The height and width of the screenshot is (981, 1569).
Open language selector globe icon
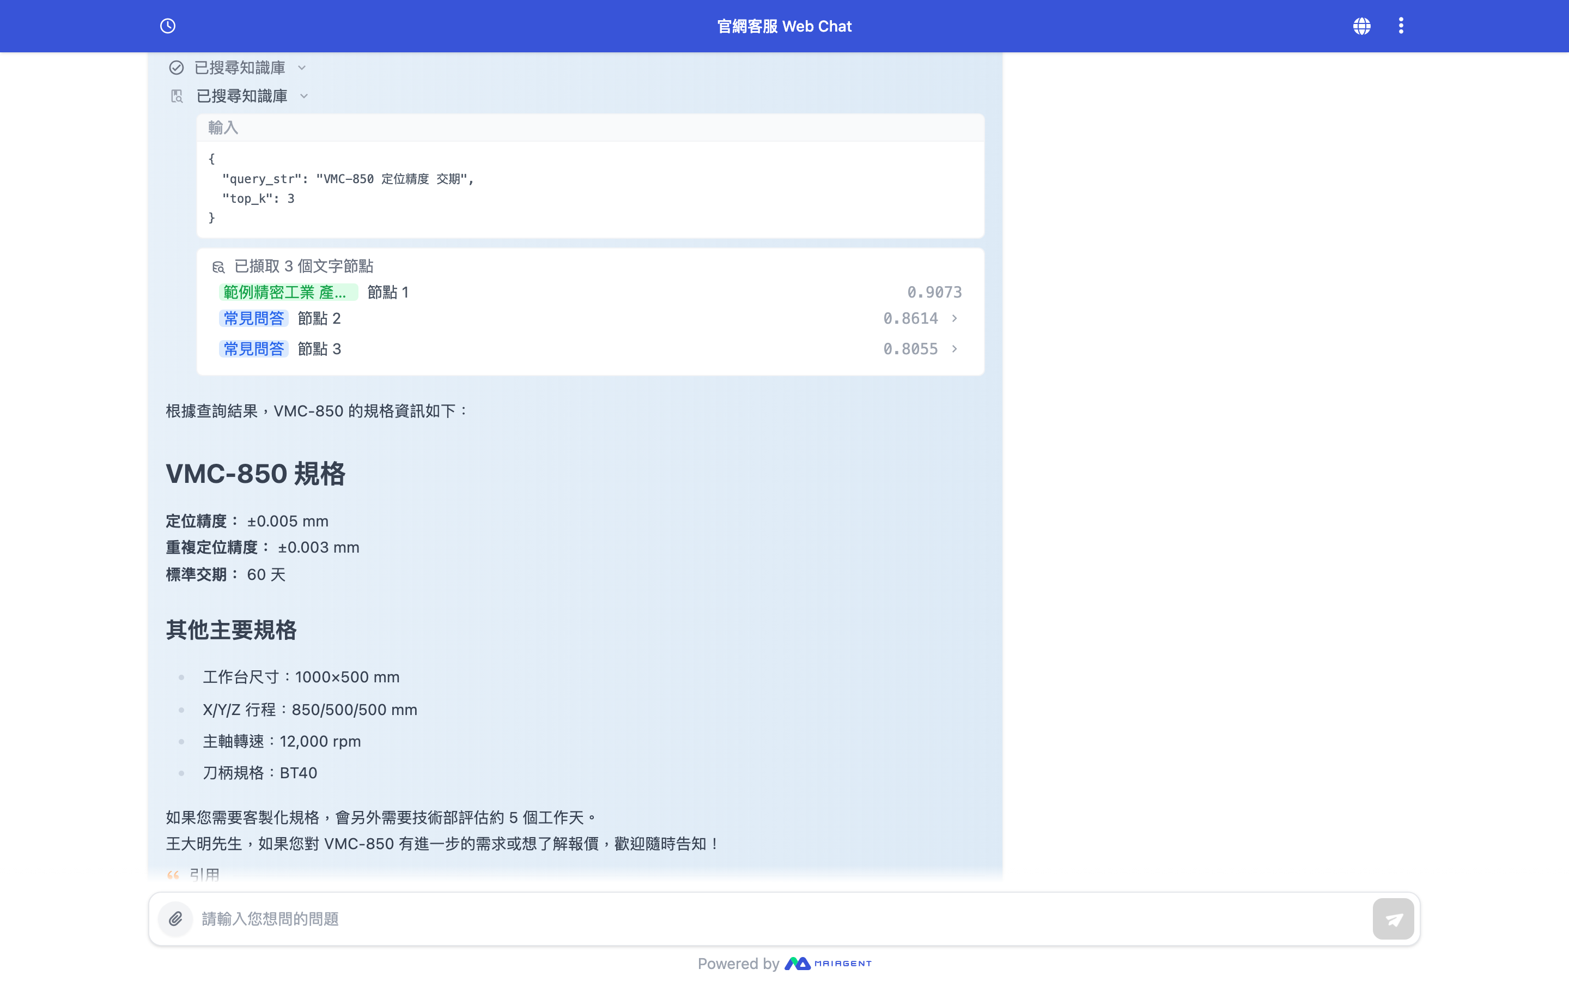pos(1361,26)
